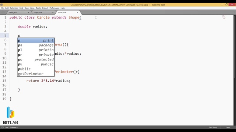Click line number 1 in the gutter
The width and height of the screenshot is (236, 132).
click(x=5, y=18)
